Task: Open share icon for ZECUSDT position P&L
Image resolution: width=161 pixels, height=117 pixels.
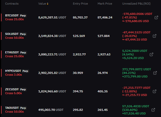Action: (155, 91)
